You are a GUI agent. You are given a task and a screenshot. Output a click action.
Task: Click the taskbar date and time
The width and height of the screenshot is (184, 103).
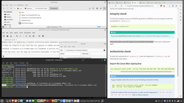coord(90,101)
